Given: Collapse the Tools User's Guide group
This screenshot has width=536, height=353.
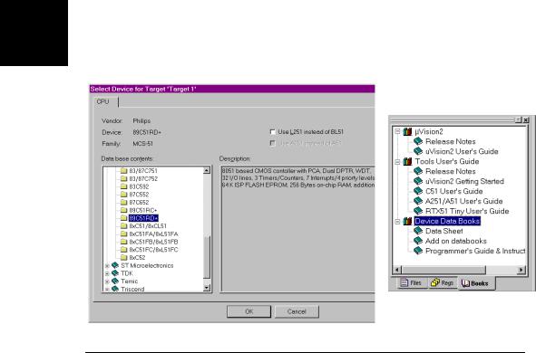Looking at the screenshot, I should pyautogui.click(x=397, y=162).
